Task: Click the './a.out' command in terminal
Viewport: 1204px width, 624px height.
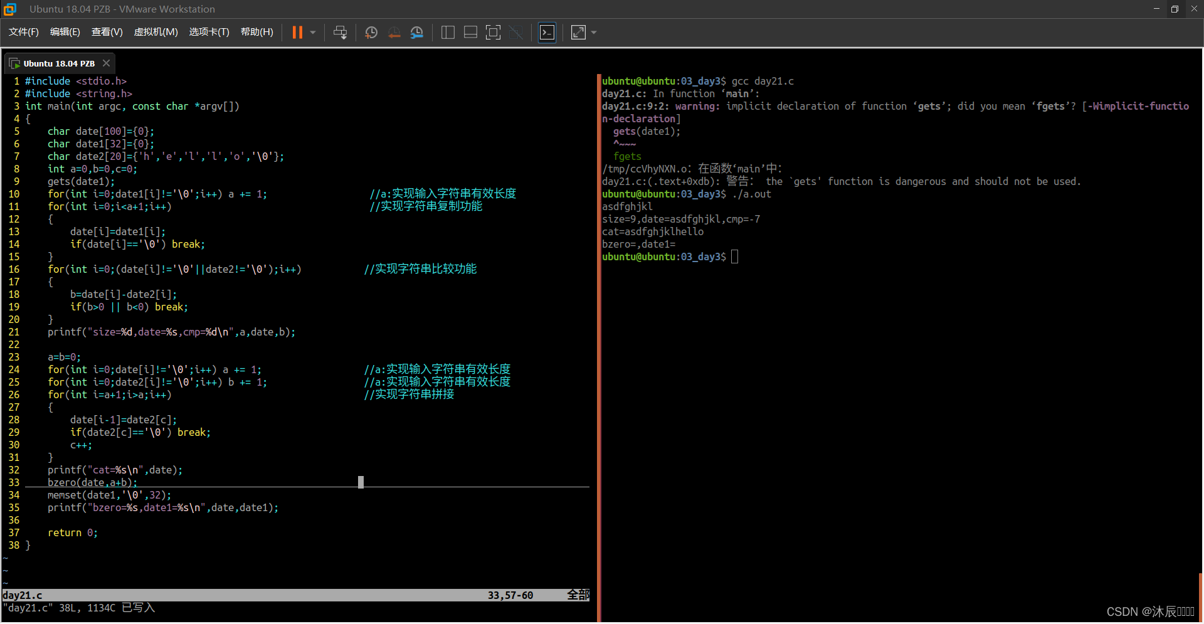Action: 751,194
